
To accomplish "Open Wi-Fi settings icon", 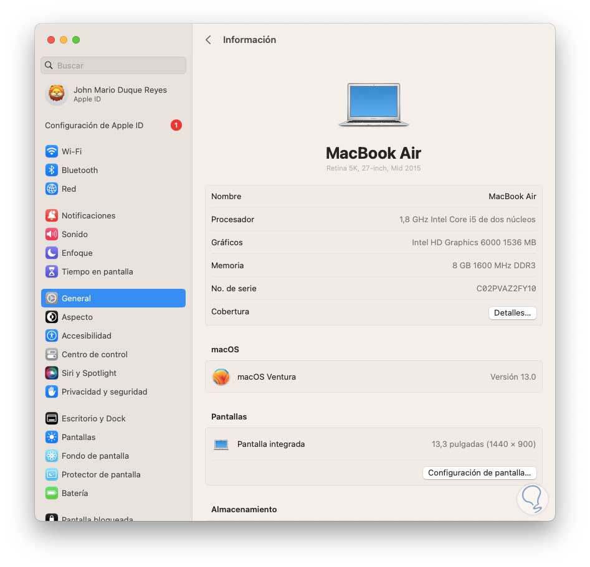I will [x=52, y=151].
